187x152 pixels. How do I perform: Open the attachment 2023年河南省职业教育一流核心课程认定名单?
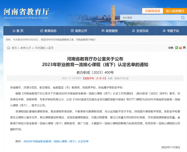point(56,141)
